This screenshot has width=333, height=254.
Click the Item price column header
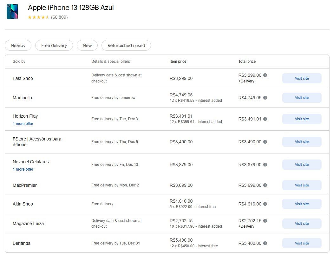point(178,62)
